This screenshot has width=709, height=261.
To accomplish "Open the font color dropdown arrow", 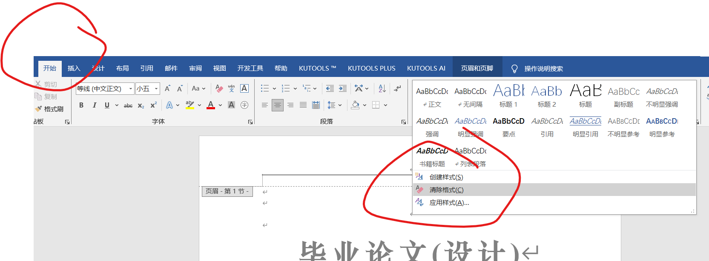I will pos(220,105).
